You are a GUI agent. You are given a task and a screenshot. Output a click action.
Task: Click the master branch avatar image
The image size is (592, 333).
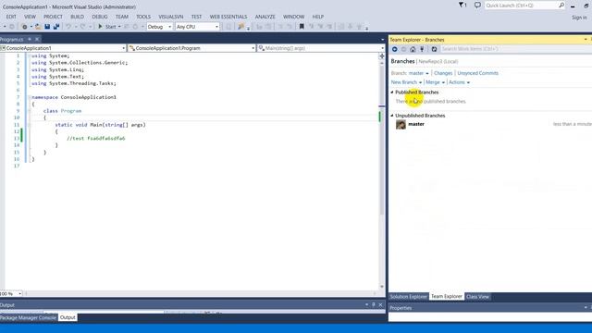pos(401,124)
